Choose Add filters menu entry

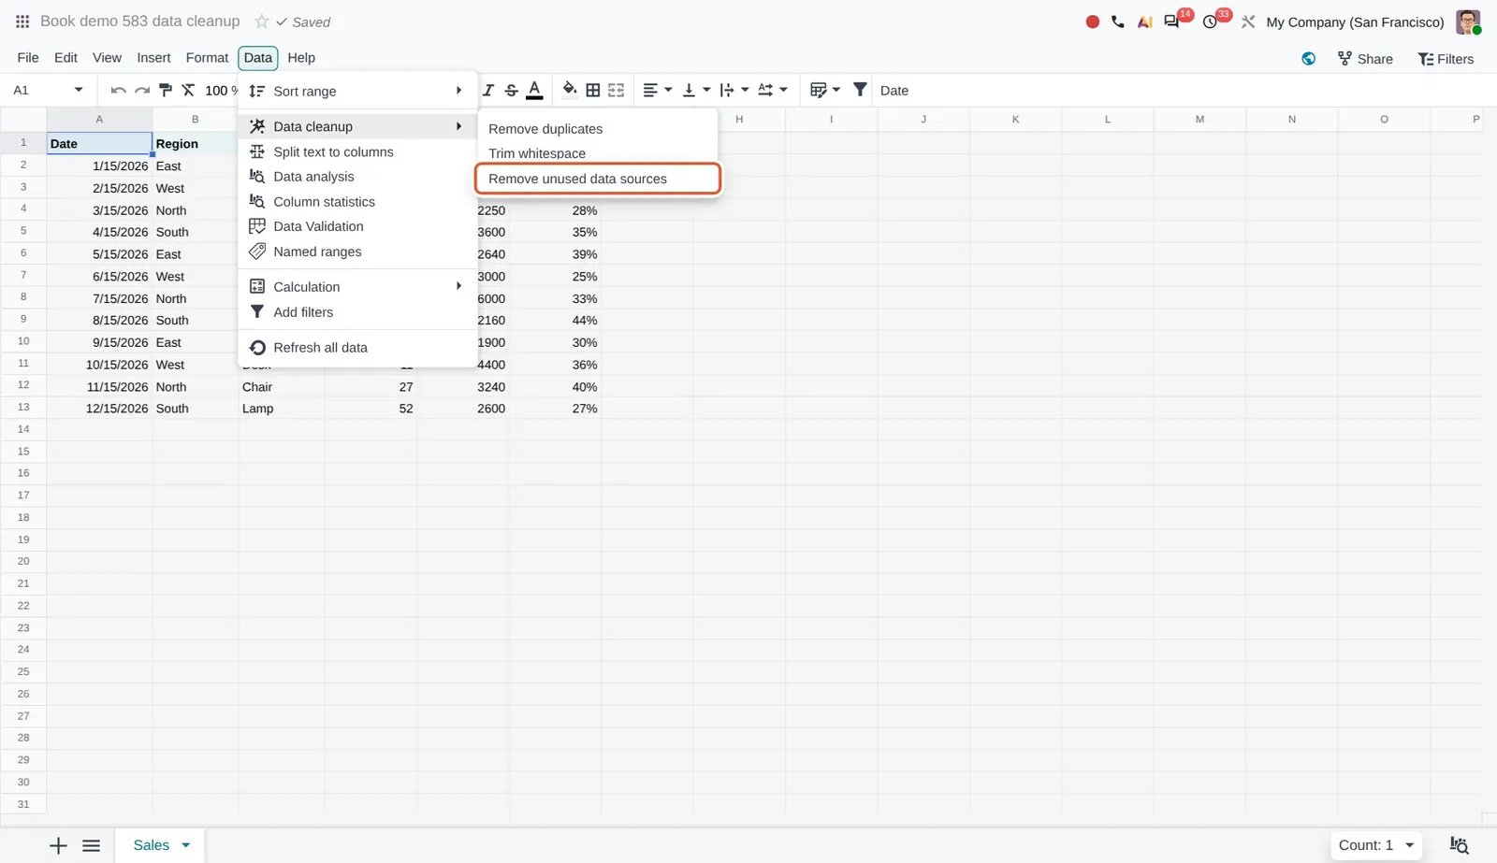(x=357, y=312)
